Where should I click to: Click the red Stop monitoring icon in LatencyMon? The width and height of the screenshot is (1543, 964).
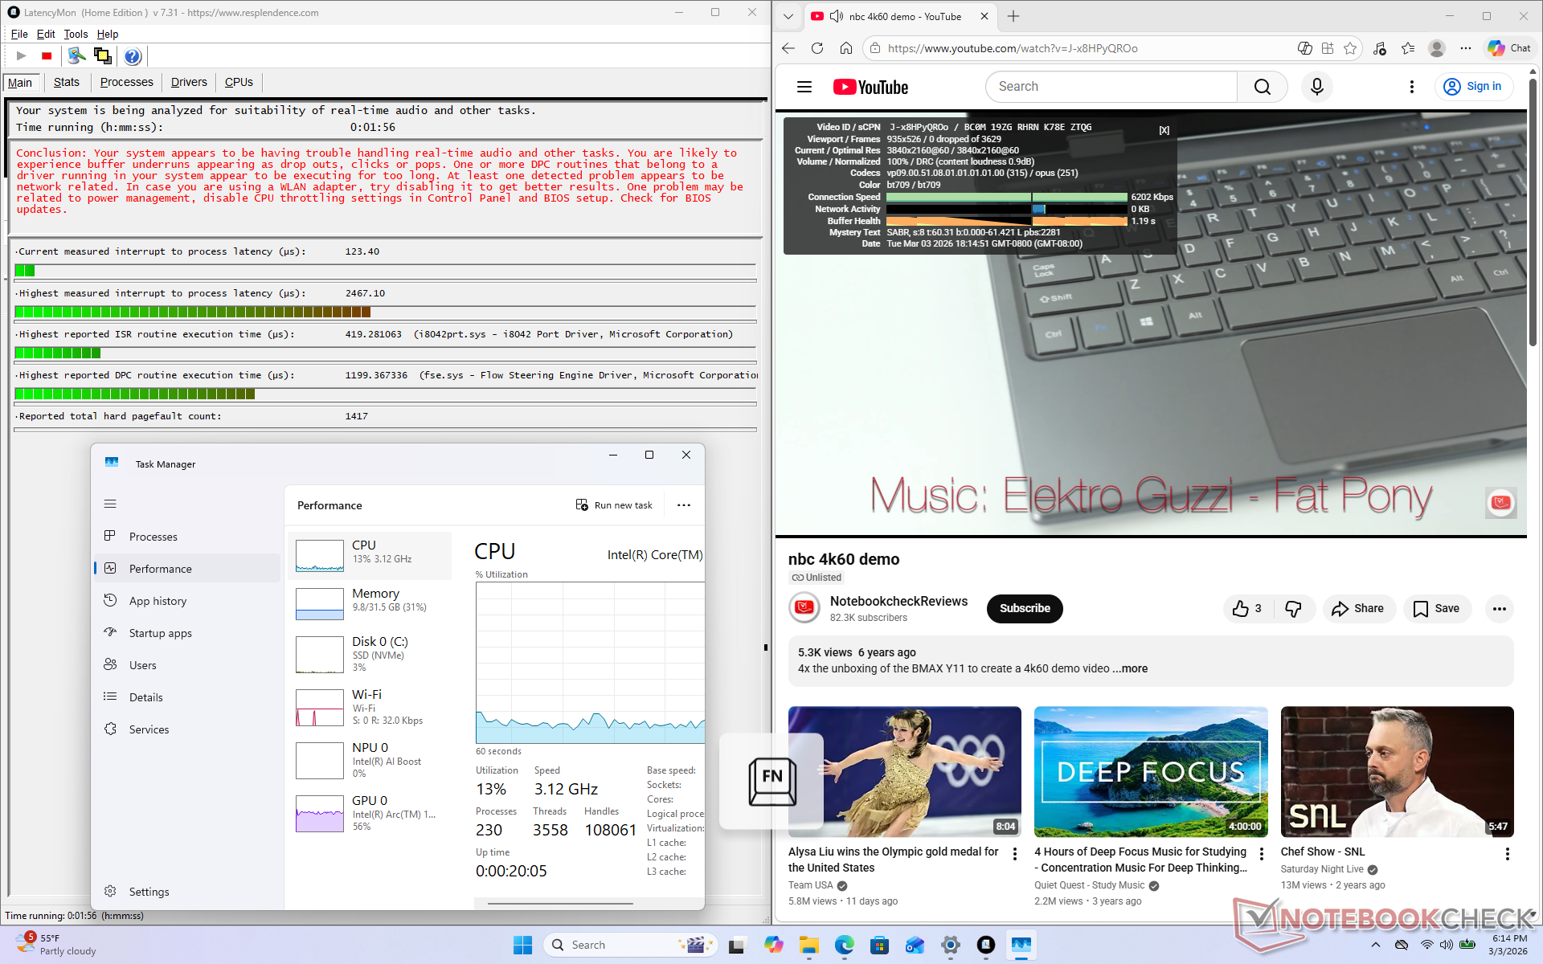click(x=47, y=56)
